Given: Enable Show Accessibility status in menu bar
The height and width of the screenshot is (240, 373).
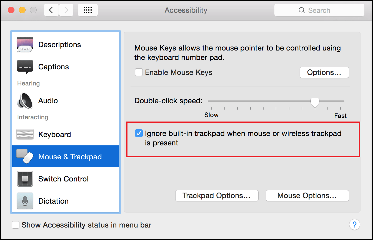Looking at the screenshot, I should point(16,225).
